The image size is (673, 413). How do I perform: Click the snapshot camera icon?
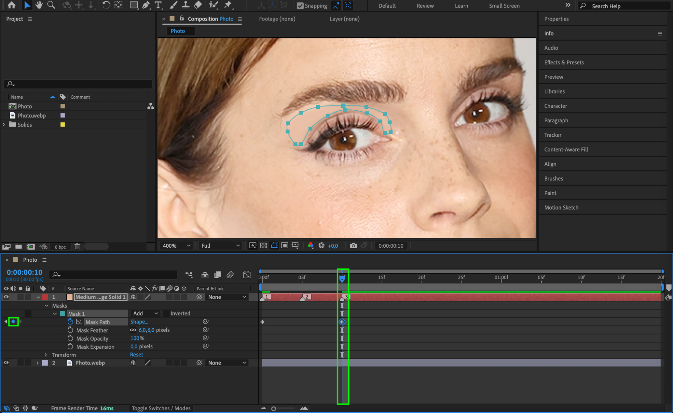click(353, 246)
